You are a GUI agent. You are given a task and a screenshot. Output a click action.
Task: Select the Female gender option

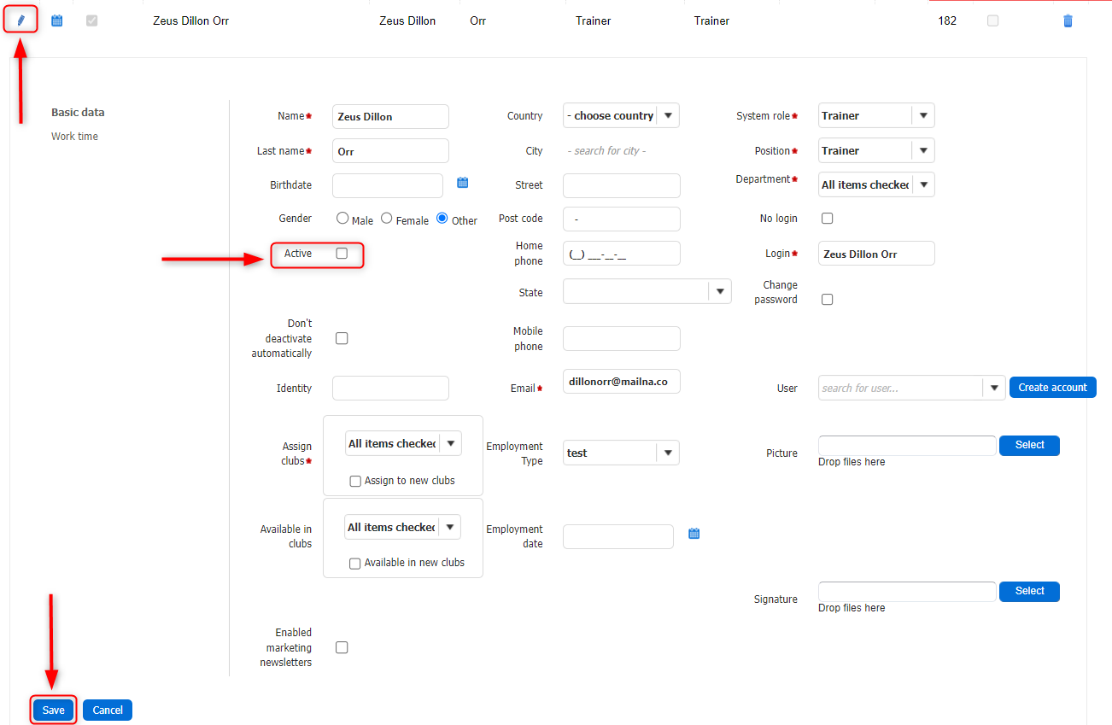click(x=387, y=219)
